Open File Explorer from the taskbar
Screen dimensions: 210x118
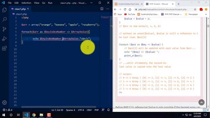41,115
